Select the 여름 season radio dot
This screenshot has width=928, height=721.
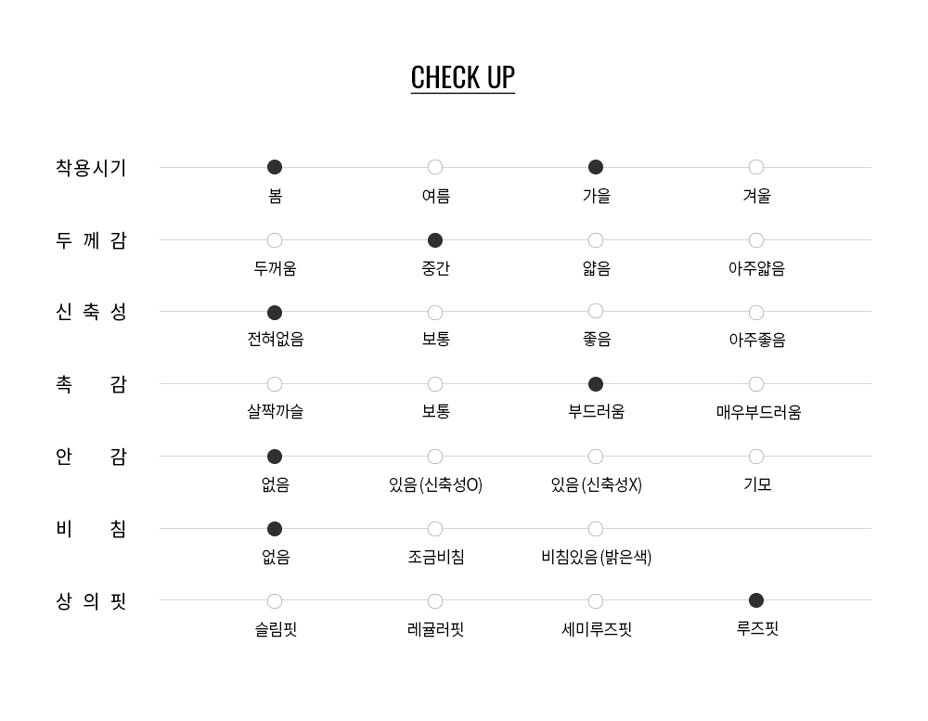coord(435,167)
